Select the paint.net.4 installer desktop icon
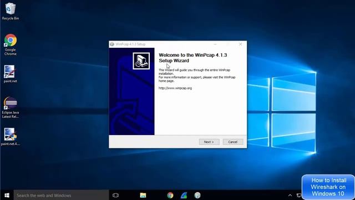 pos(10,137)
